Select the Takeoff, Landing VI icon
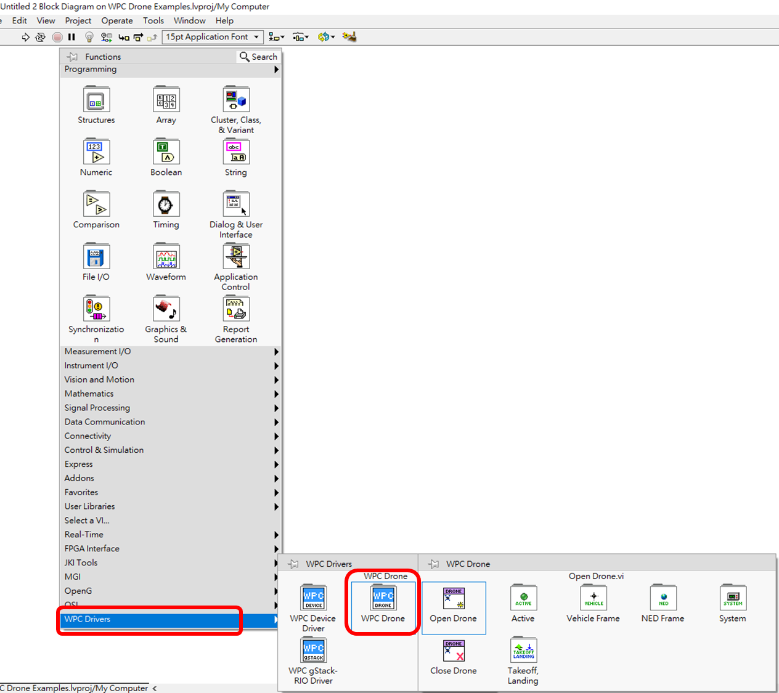This screenshot has width=779, height=693. coord(523,650)
